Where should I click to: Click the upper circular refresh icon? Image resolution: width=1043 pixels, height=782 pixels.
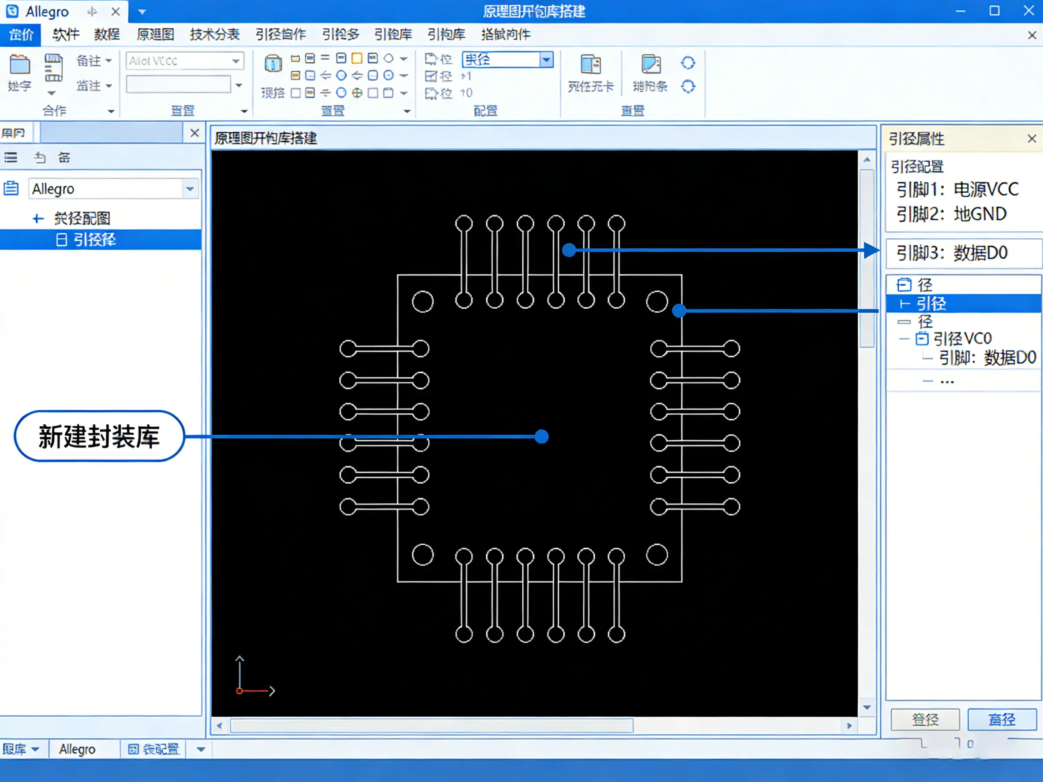click(687, 63)
